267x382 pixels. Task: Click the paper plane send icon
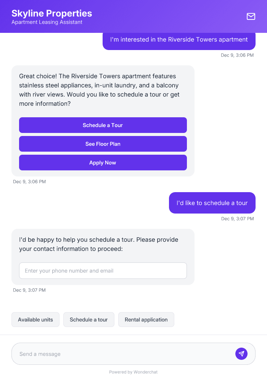(x=241, y=353)
